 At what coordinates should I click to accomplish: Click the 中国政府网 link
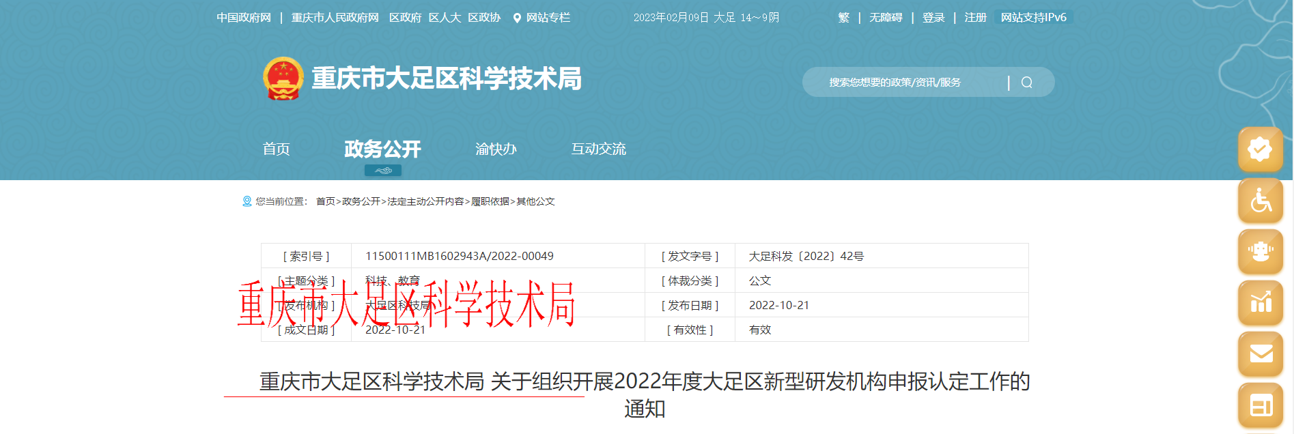pyautogui.click(x=244, y=18)
